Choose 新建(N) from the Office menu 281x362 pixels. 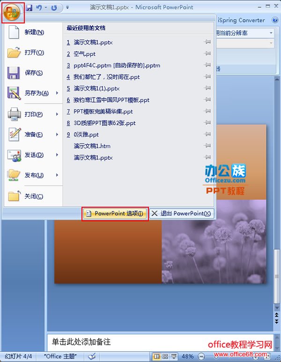click(33, 32)
